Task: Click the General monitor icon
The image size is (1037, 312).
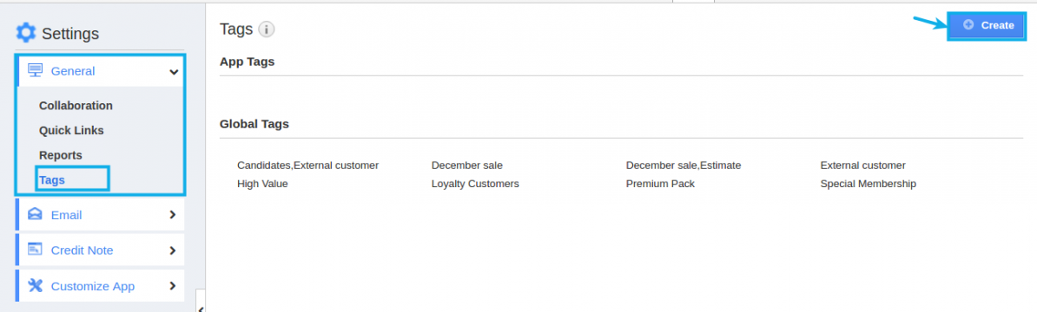Action: tap(35, 70)
